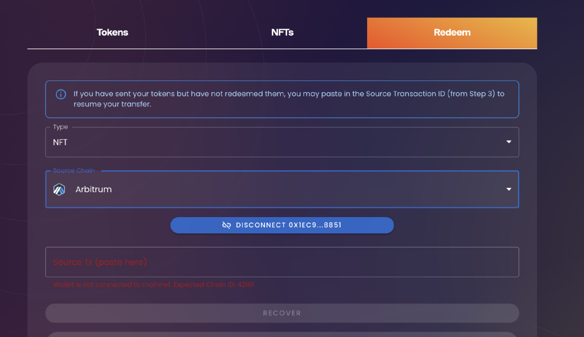
Task: Click the "NFT" selected value text
Action: tap(60, 143)
